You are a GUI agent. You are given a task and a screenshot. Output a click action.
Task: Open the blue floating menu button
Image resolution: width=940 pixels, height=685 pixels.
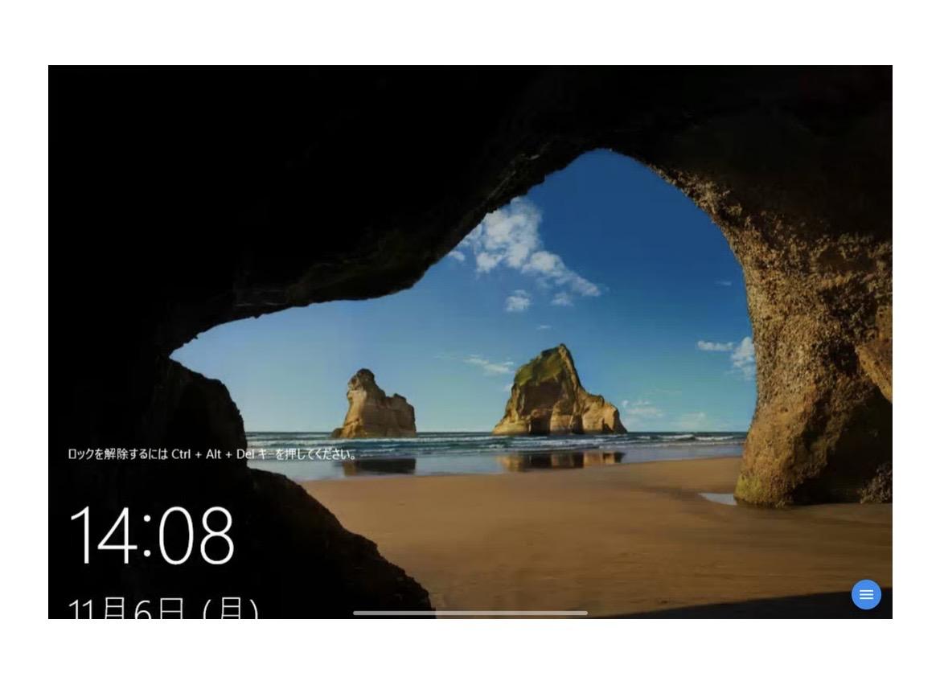[866, 595]
